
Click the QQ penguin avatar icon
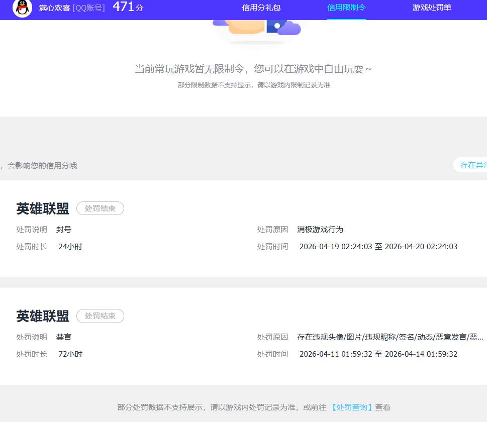(22, 8)
